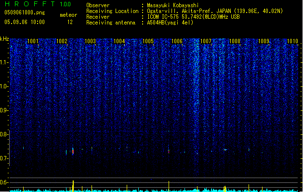Viewport: 303px width, 192px height.
Task: Click the 0.8 kHz axis label
Action: click(x=4, y=134)
